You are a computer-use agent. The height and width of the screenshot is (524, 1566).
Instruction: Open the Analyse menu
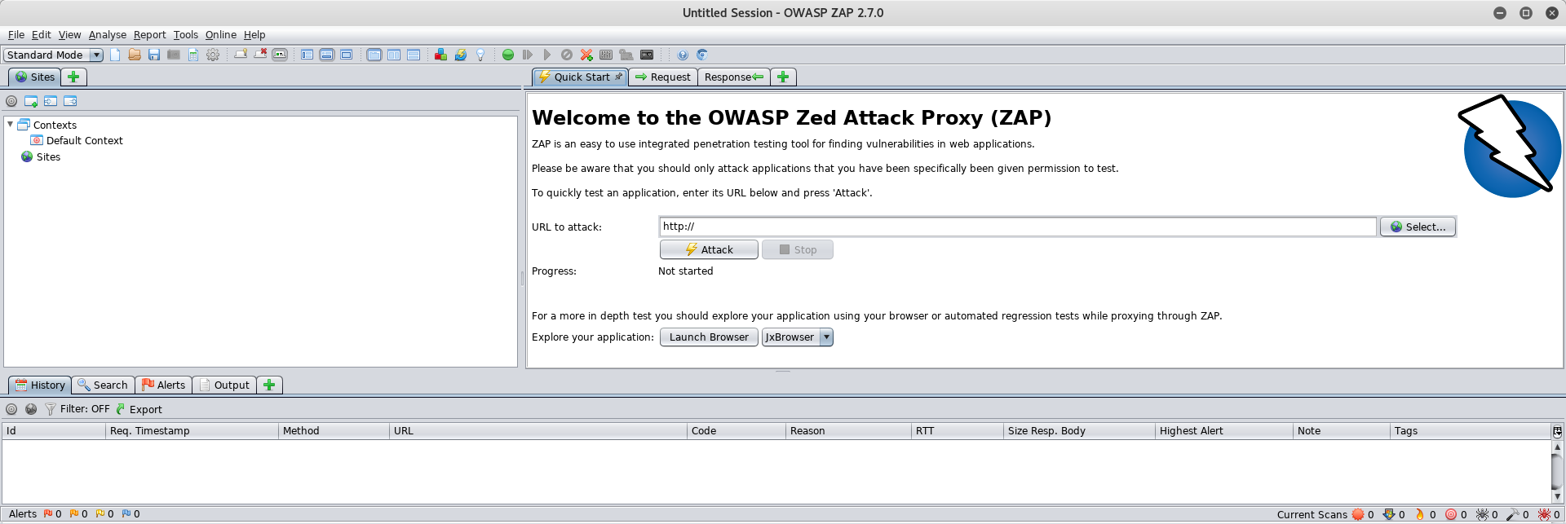108,34
